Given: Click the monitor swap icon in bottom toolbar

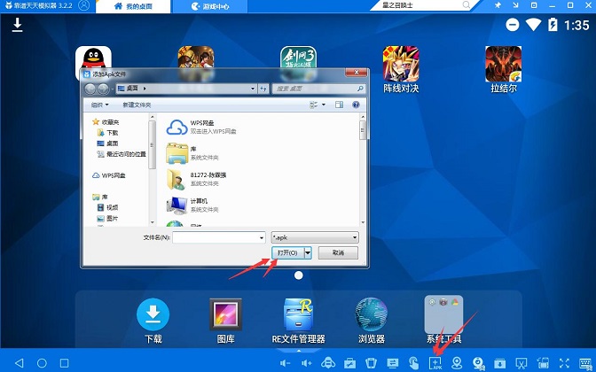Looking at the screenshot, I should (393, 363).
